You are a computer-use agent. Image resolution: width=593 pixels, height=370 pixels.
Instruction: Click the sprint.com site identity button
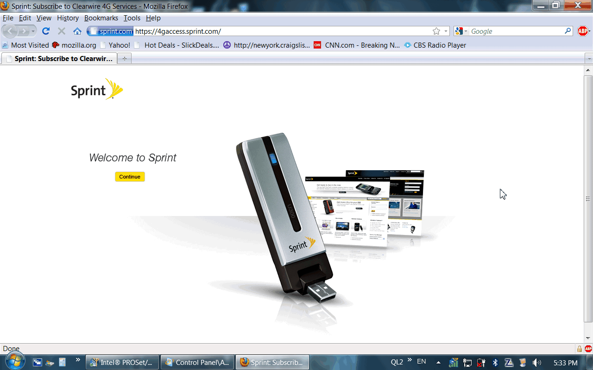[x=111, y=31]
